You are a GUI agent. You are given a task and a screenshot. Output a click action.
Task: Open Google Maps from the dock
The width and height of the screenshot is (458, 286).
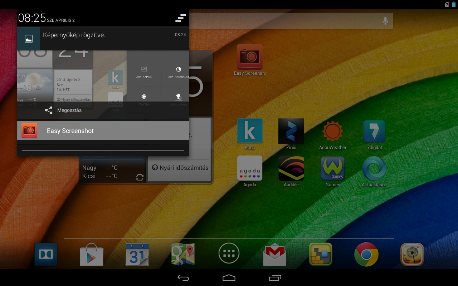183,254
